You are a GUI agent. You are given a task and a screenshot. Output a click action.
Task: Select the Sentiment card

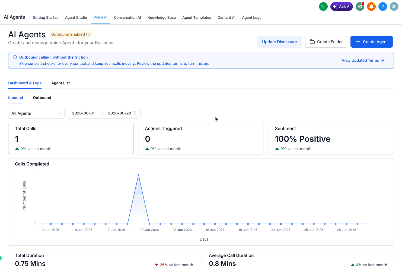(331, 139)
